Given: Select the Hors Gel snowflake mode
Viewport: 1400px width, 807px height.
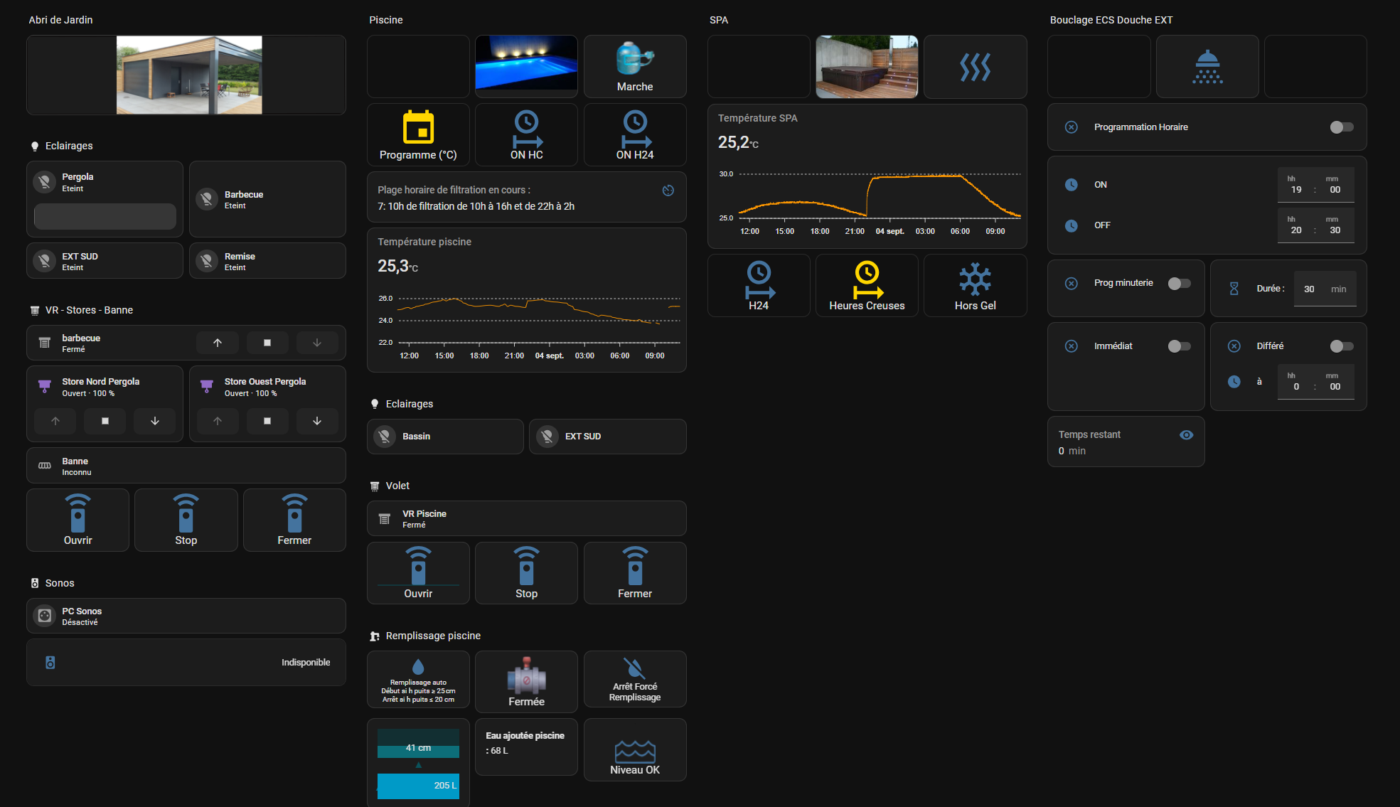Looking at the screenshot, I should pyautogui.click(x=975, y=279).
